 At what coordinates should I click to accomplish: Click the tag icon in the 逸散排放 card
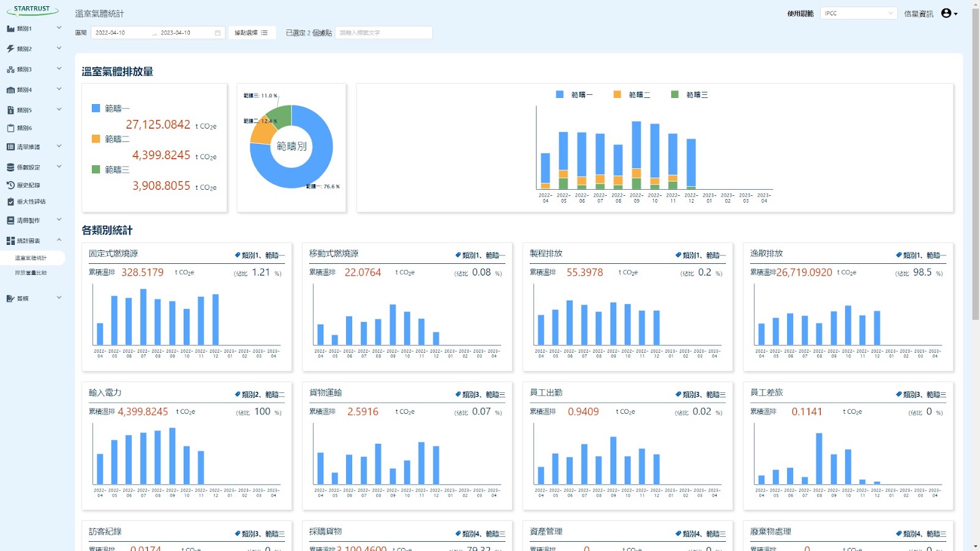[x=899, y=255]
